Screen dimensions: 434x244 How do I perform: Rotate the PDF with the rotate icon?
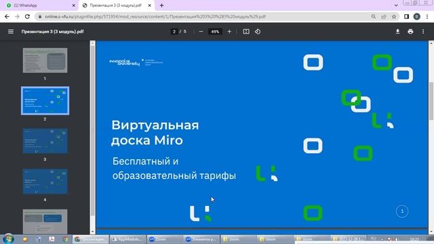coord(258,32)
